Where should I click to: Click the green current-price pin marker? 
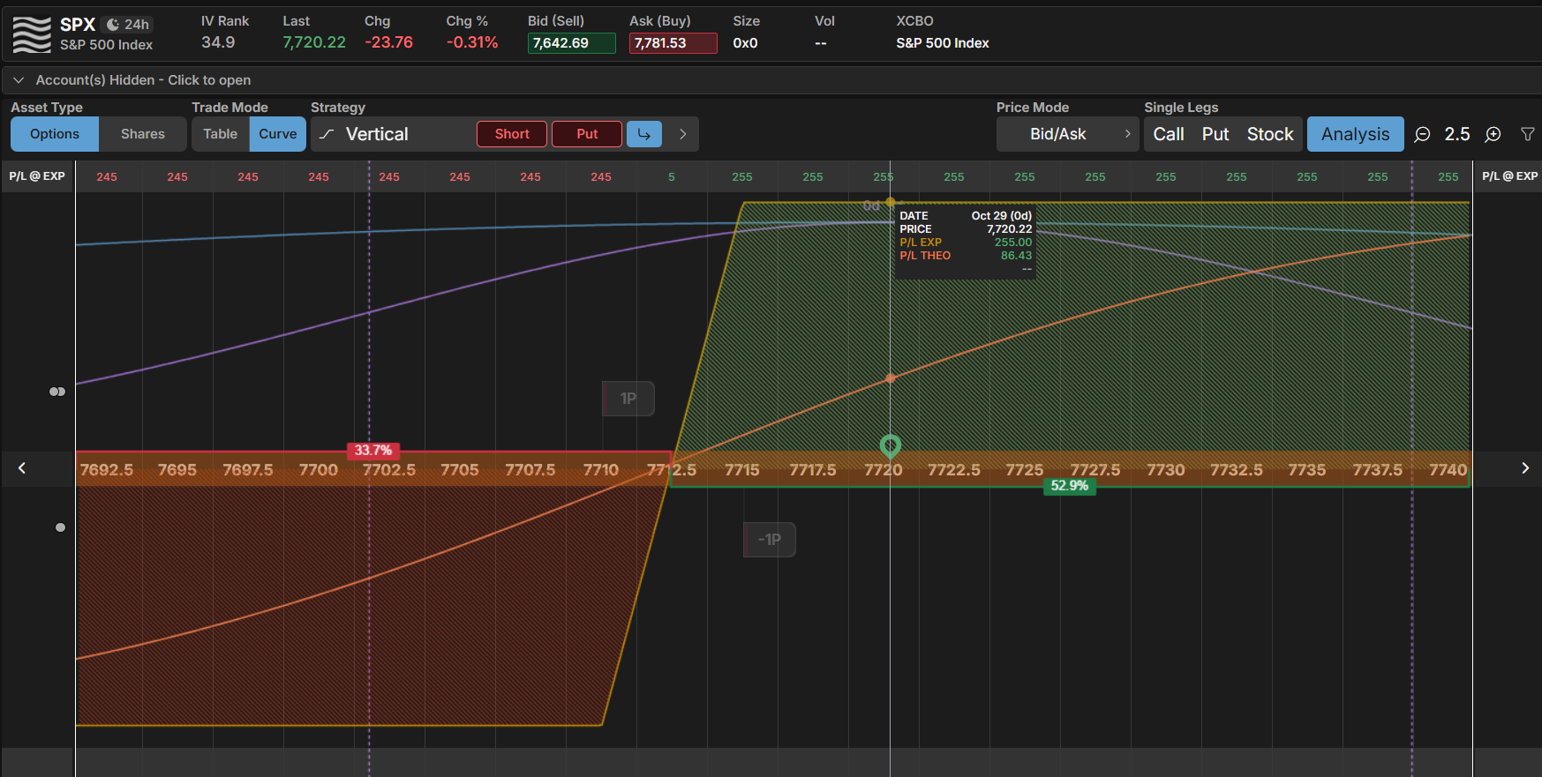tap(890, 446)
